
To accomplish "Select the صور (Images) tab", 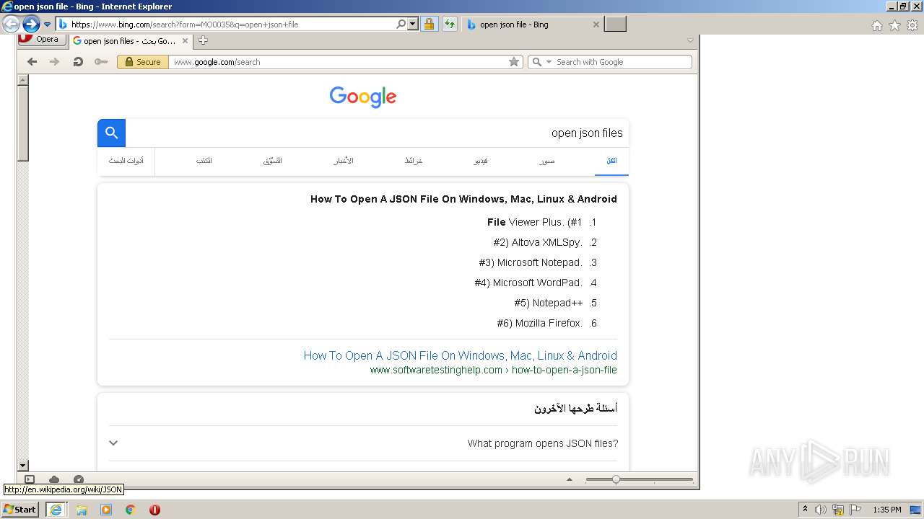I will point(546,161).
